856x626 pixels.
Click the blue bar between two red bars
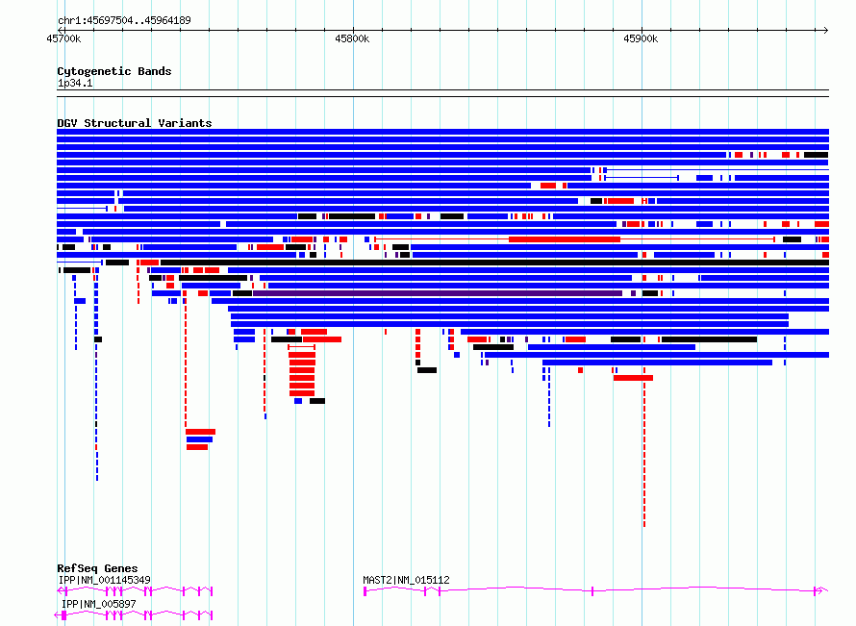coord(199,439)
